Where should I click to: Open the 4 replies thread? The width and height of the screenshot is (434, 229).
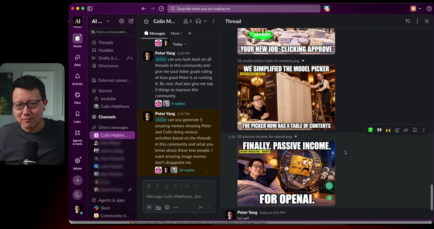point(178,104)
